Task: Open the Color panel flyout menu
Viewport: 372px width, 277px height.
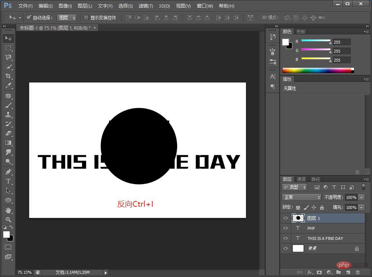Action: 366,31
